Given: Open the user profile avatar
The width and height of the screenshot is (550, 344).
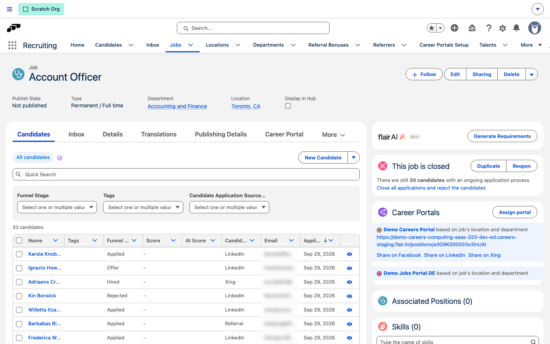Looking at the screenshot, I should (535, 28).
